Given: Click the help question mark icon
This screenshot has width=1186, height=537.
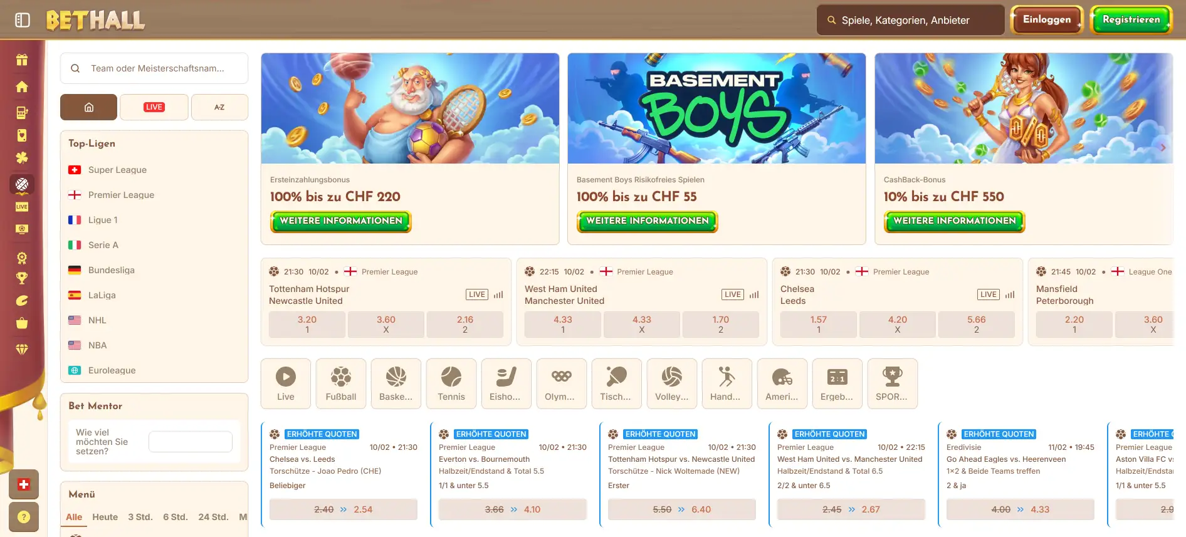Looking at the screenshot, I should (24, 517).
